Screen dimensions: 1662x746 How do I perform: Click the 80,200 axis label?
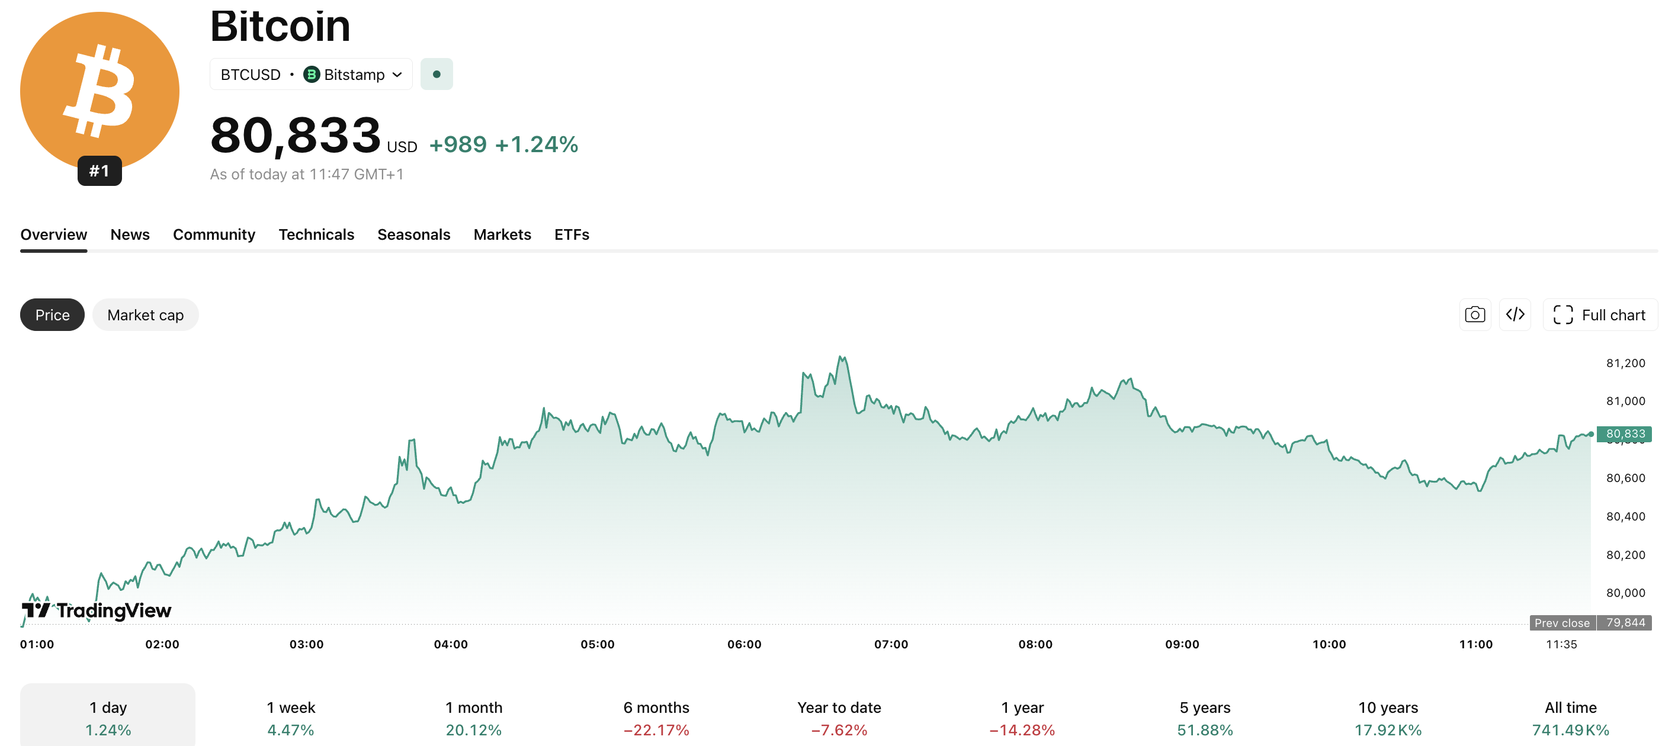point(1625,555)
